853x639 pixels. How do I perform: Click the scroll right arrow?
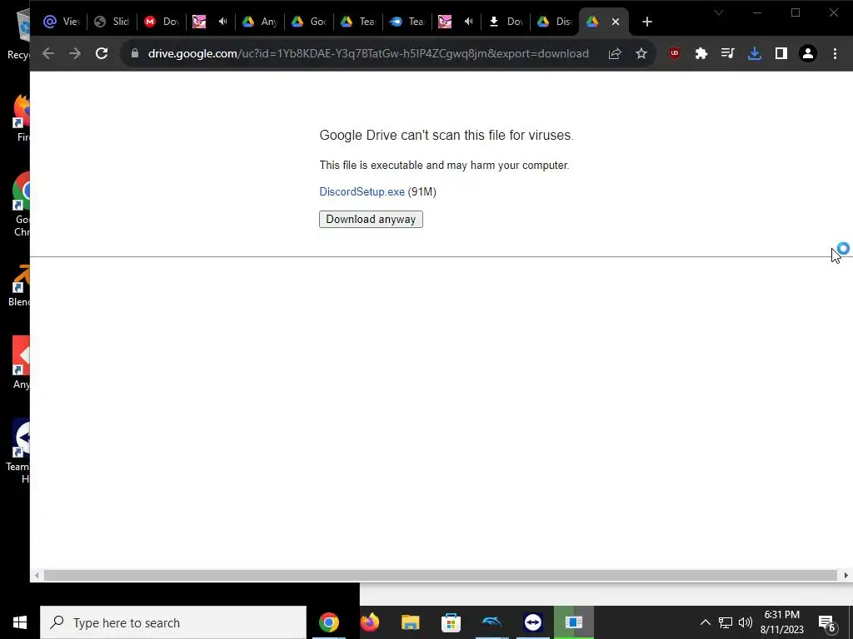(846, 575)
